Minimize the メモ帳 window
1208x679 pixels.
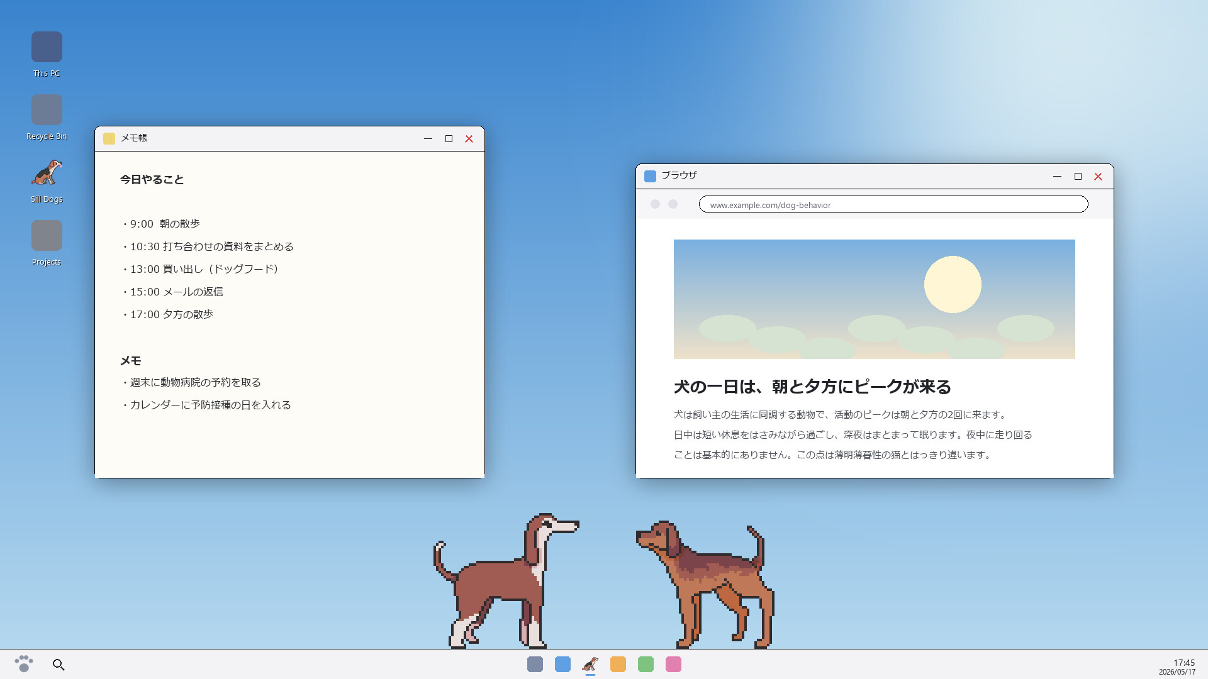click(428, 139)
